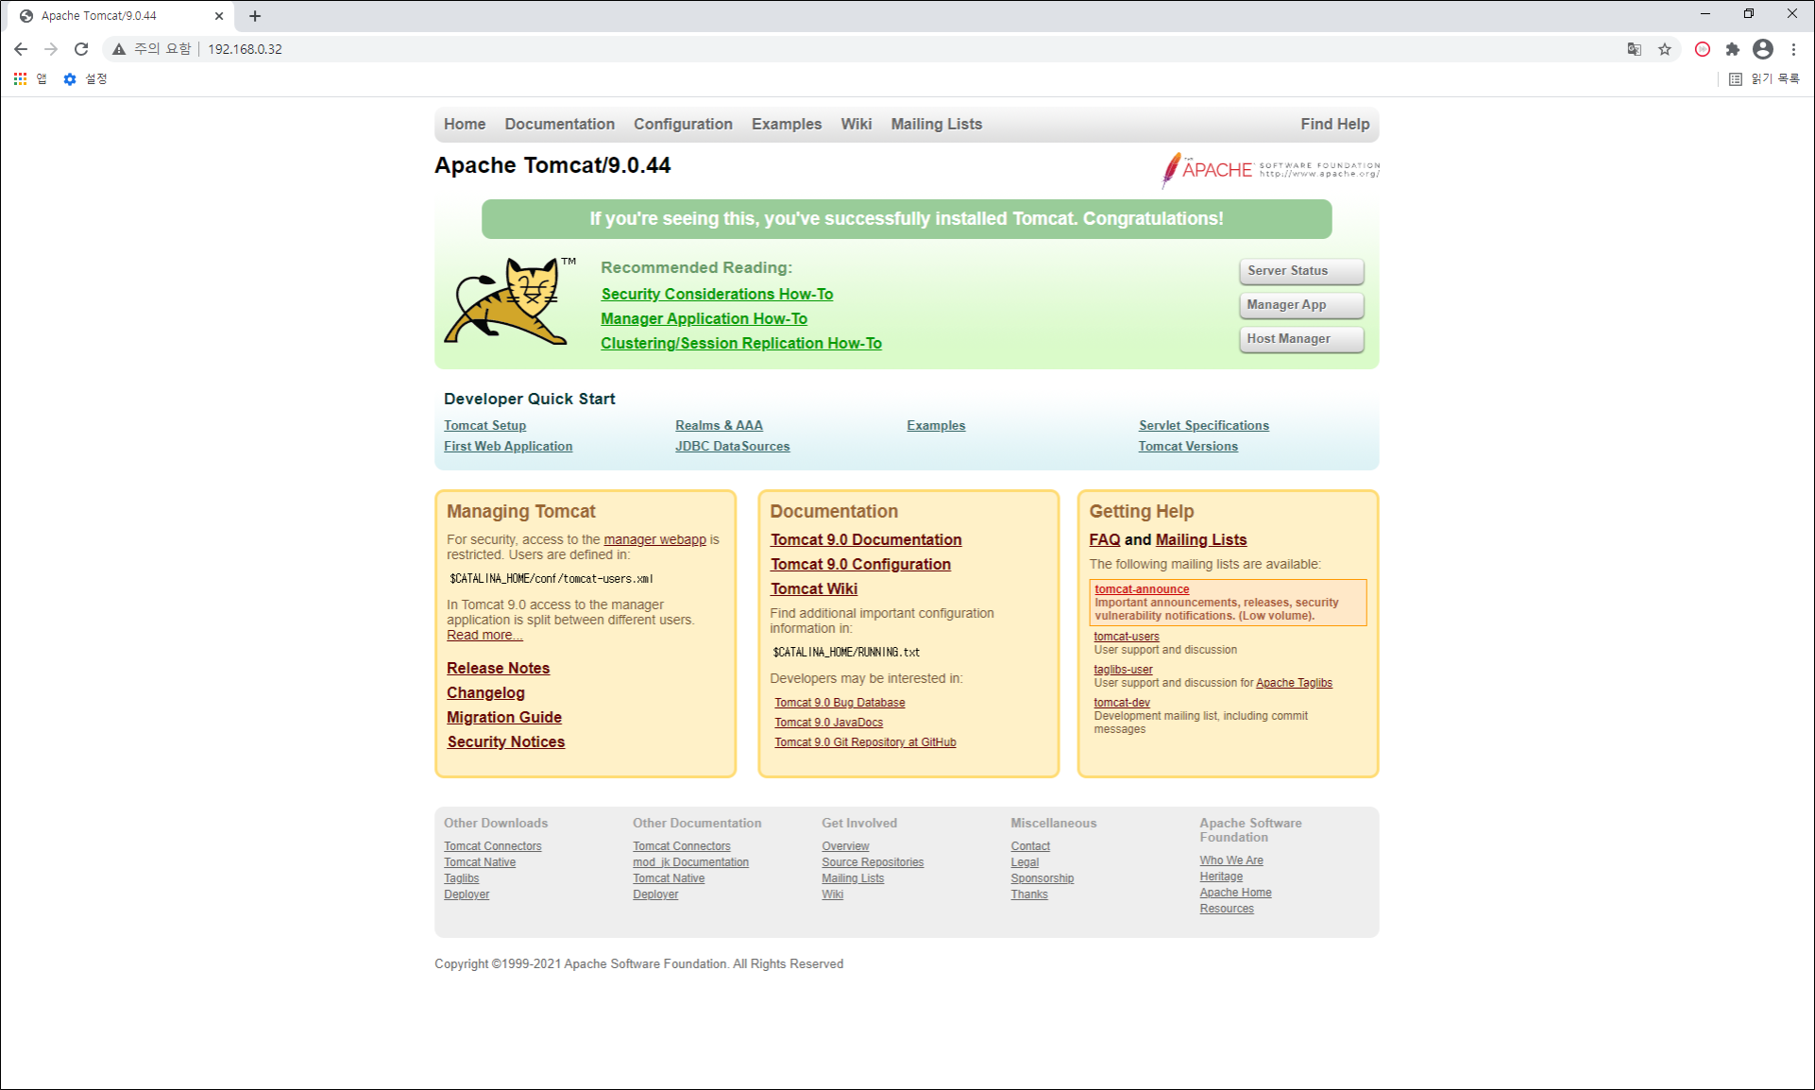1815x1090 pixels.
Task: Open the Realms & AAA link
Action: pyautogui.click(x=719, y=426)
